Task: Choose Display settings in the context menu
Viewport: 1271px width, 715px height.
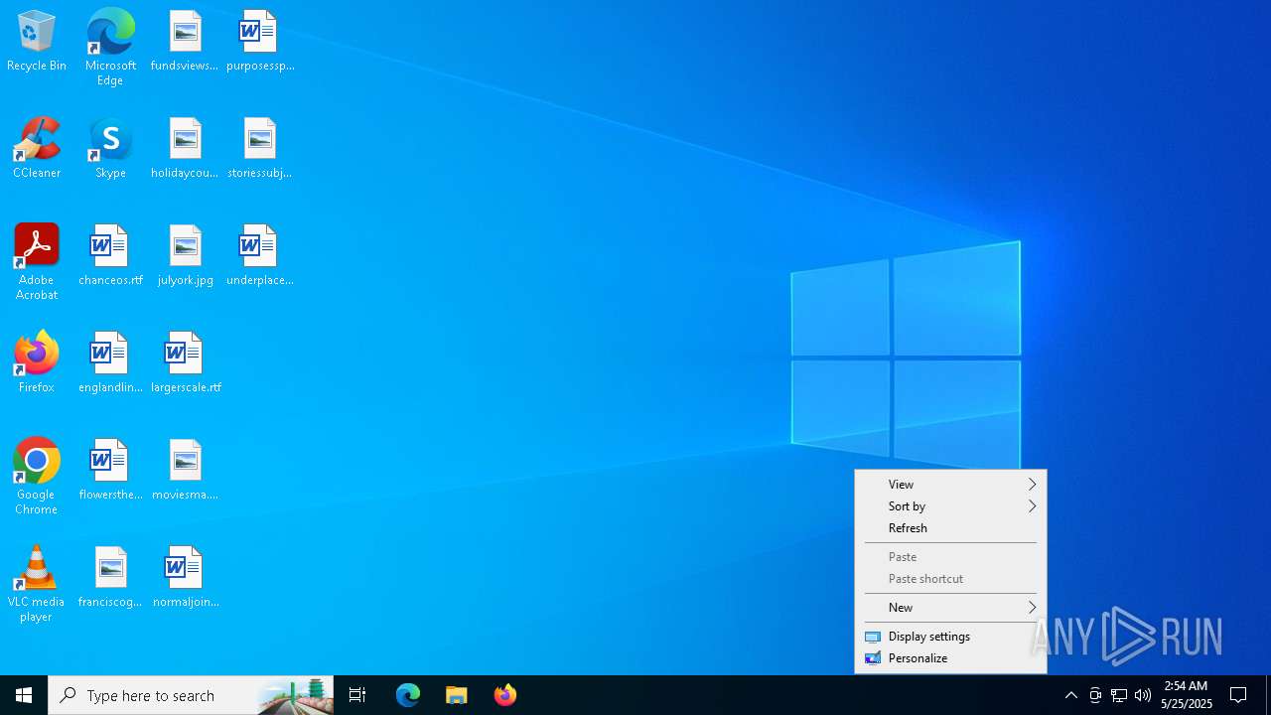Action: [x=950, y=637]
